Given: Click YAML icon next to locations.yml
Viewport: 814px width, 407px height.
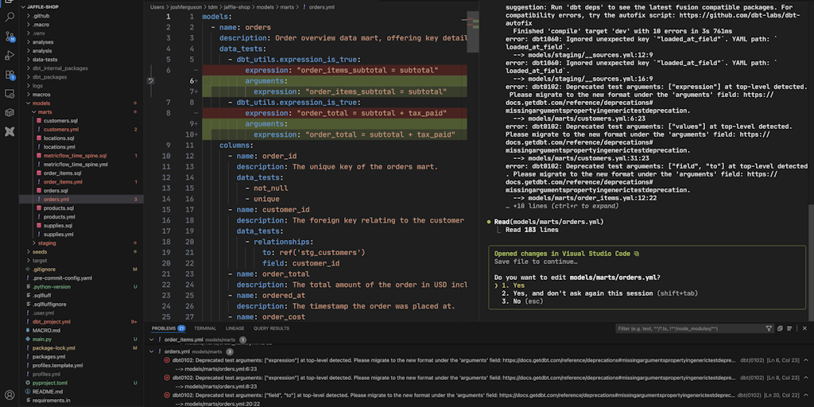Looking at the screenshot, I should [39, 147].
